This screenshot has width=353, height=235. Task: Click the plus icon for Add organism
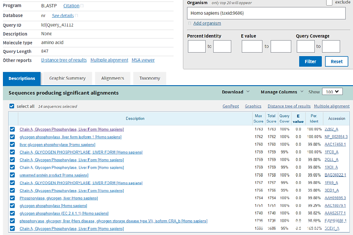[190, 23]
